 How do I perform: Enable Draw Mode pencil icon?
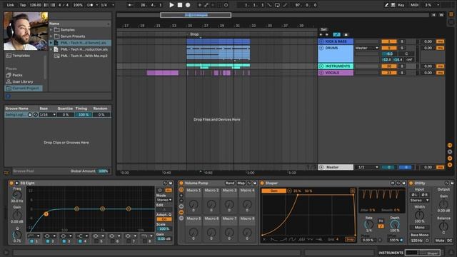click(x=386, y=5)
